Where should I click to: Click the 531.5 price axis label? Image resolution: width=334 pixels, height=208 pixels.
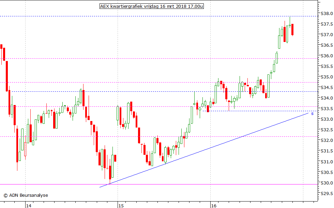pyautogui.click(x=327, y=151)
